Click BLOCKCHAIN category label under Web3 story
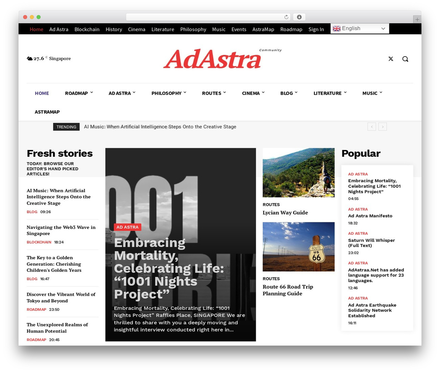This screenshot has width=440, height=372. (39, 242)
